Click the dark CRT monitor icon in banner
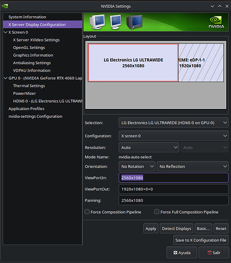Image resolution: width=231 pixels, height=263 pixels. 134,22
